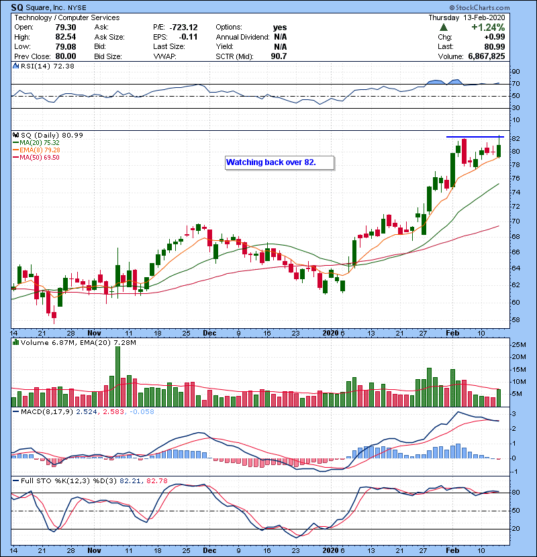This screenshot has width=537, height=557.
Task: Click the EPS value -0.11
Action: coord(188,37)
